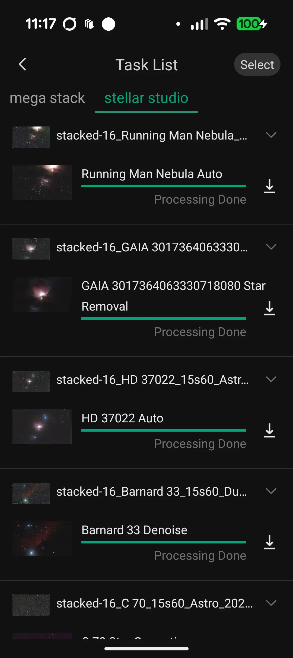Screen dimensions: 293x658
Task: Collapse the stacked-16_Running Man Nebula group
Action: [x=271, y=135]
